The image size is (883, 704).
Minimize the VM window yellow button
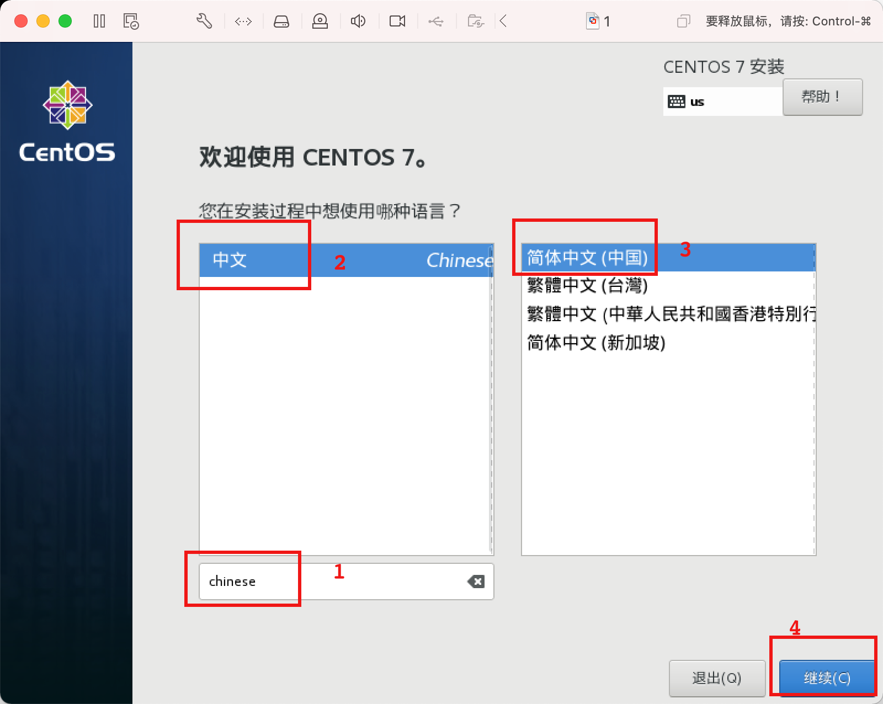click(x=43, y=21)
